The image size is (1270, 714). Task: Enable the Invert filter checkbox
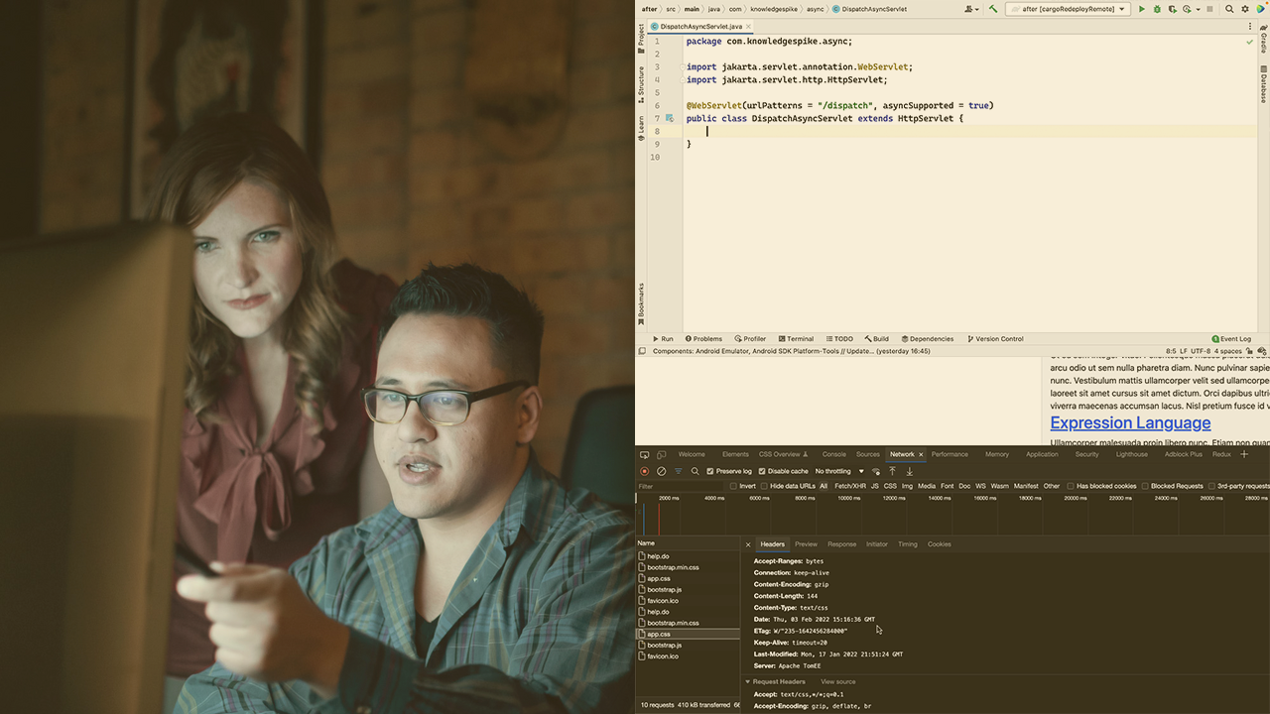tap(734, 486)
